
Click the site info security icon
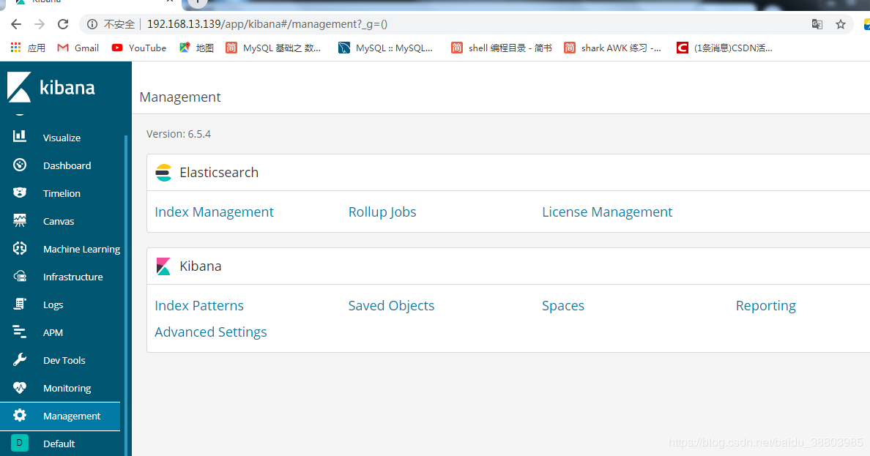[x=92, y=24]
